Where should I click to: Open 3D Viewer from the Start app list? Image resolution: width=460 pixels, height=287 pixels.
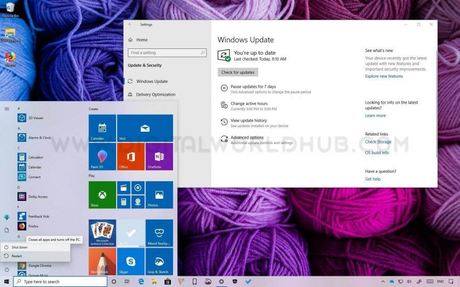[35, 118]
